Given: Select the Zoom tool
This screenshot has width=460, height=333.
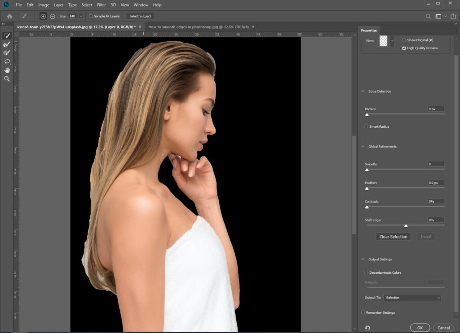Looking at the screenshot, I should (7, 79).
